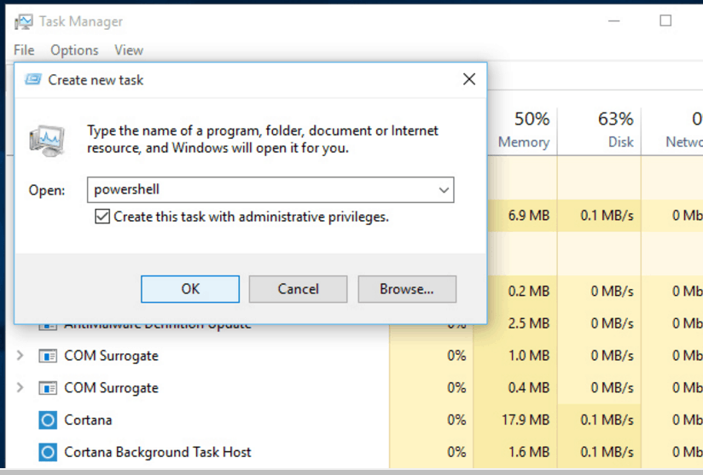
Task: Maximize the Task Manager window
Action: [665, 21]
